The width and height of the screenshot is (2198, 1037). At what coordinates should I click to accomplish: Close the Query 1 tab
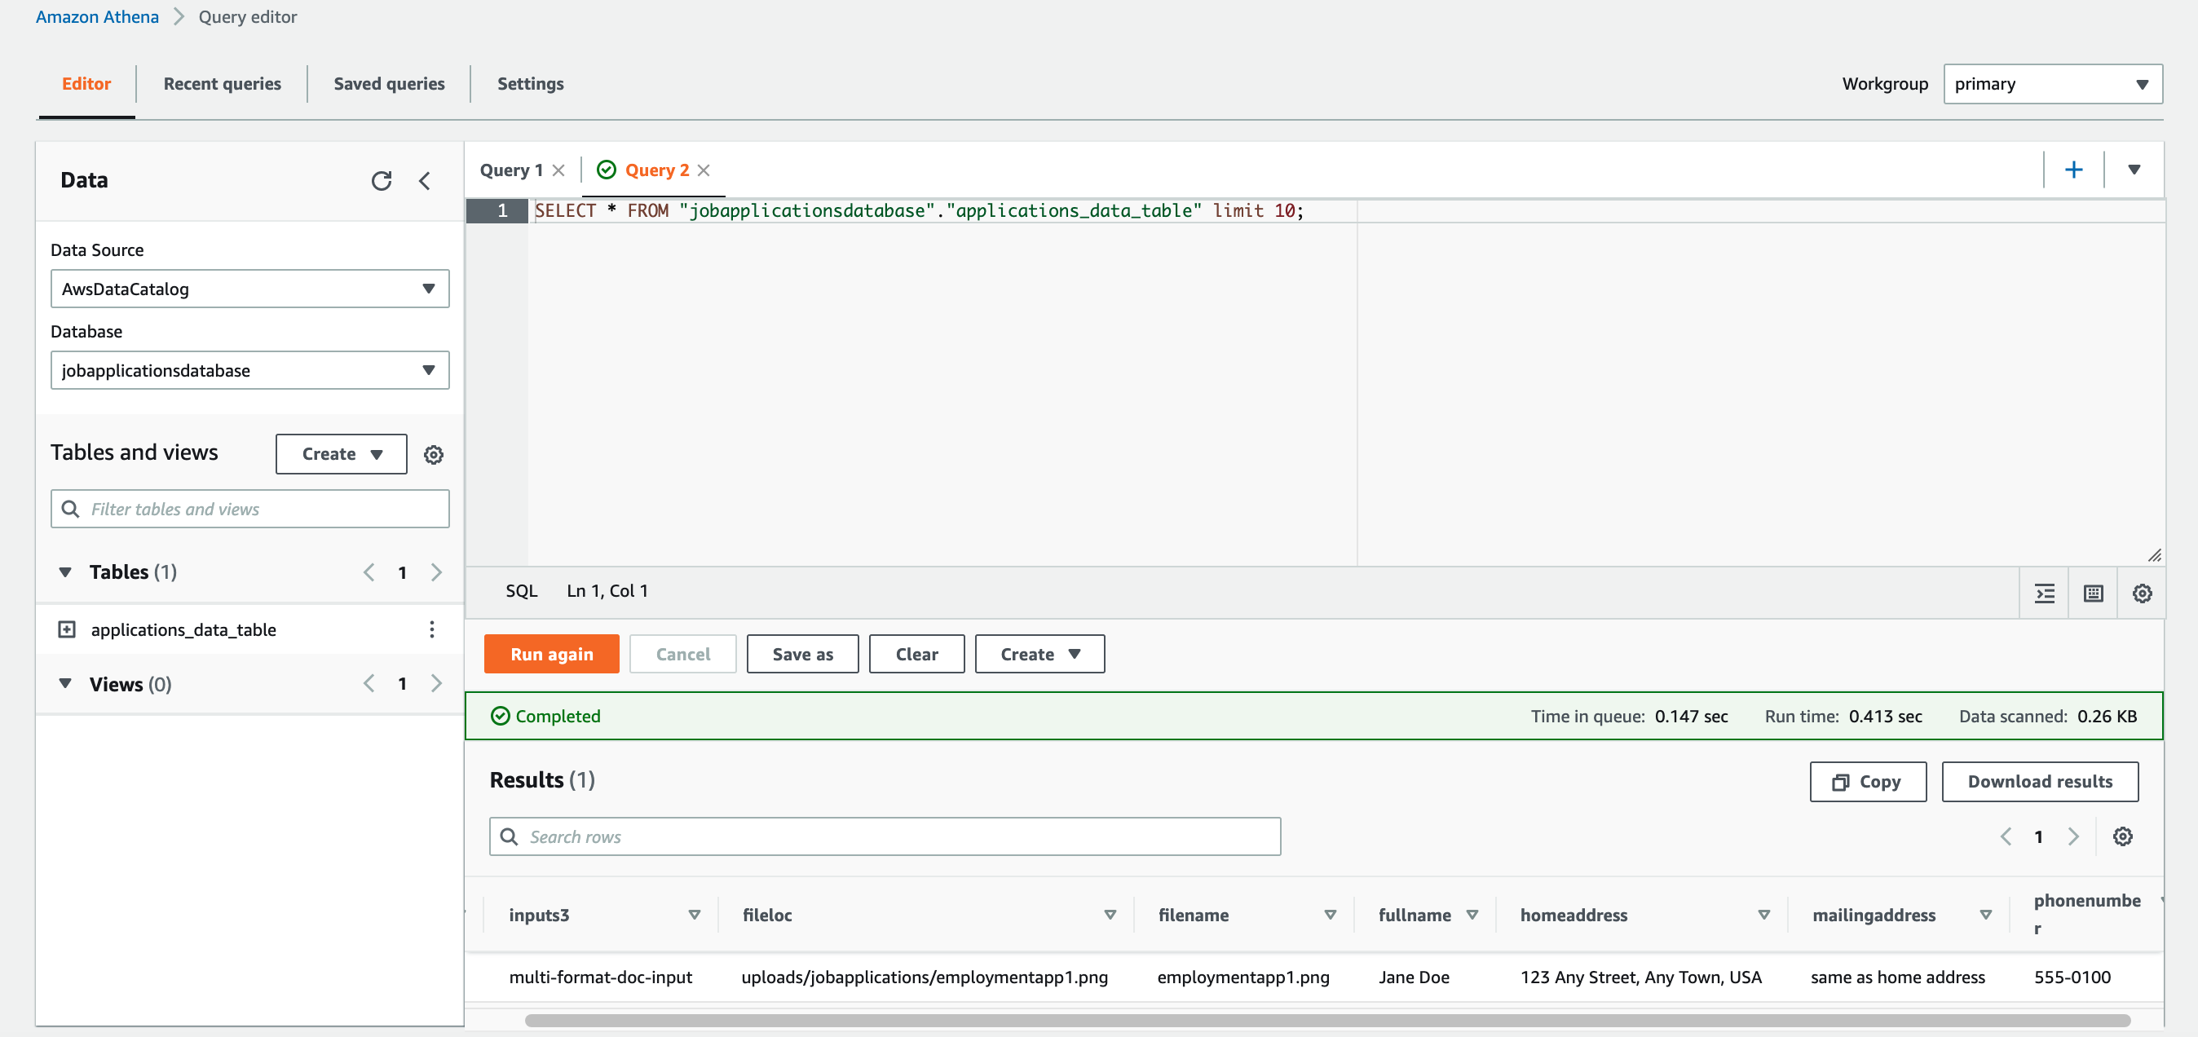[x=559, y=170]
